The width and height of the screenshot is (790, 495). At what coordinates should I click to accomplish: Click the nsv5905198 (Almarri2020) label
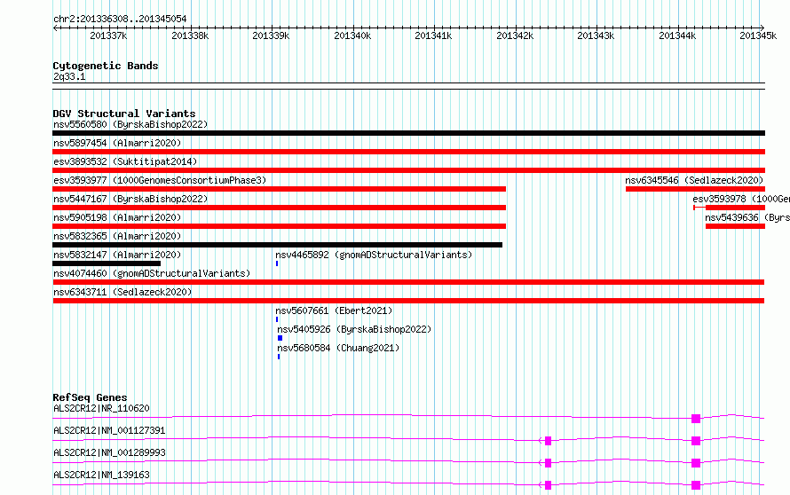pyautogui.click(x=117, y=217)
